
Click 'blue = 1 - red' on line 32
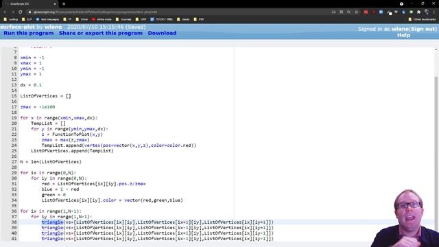point(60,189)
